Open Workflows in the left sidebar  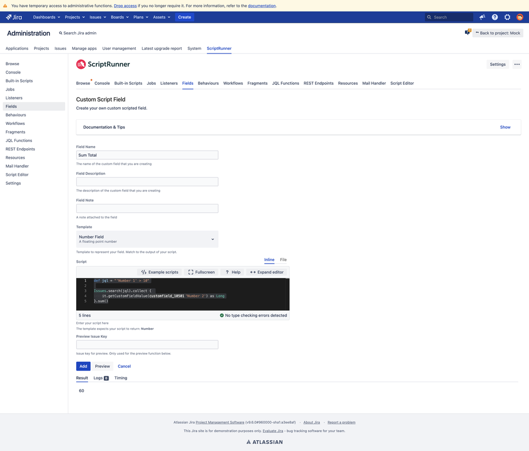pyautogui.click(x=15, y=123)
